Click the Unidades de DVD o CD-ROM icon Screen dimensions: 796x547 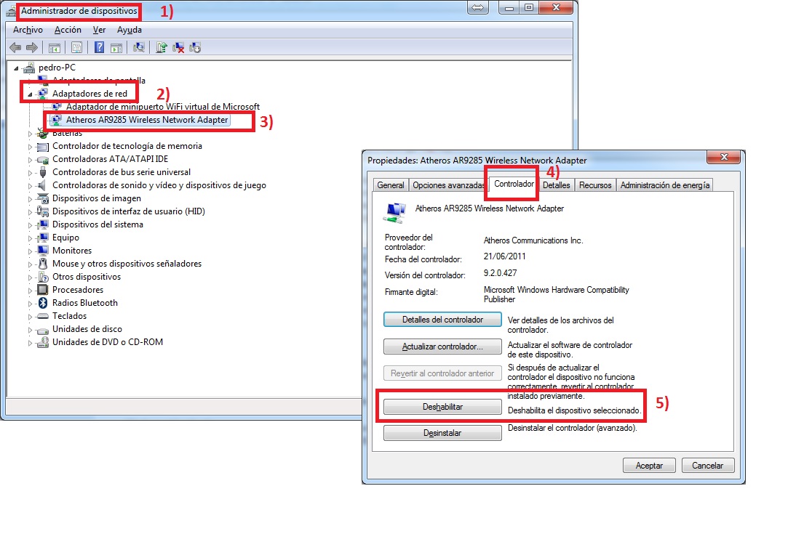point(43,342)
